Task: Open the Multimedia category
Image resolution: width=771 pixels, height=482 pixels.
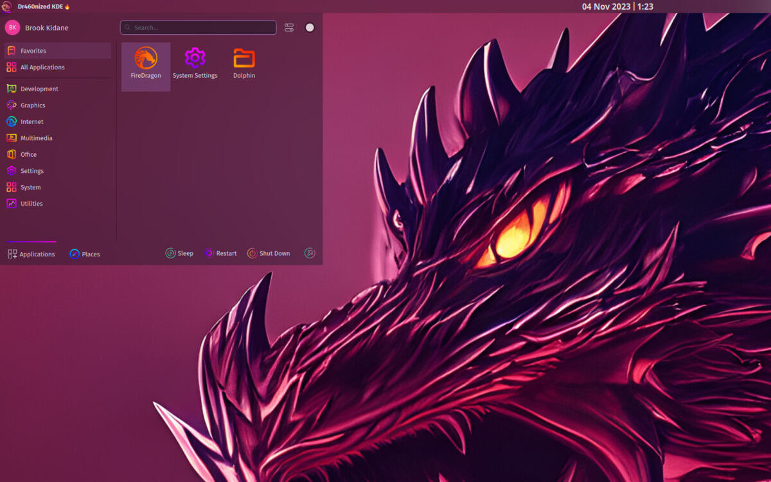Action: tap(58, 138)
